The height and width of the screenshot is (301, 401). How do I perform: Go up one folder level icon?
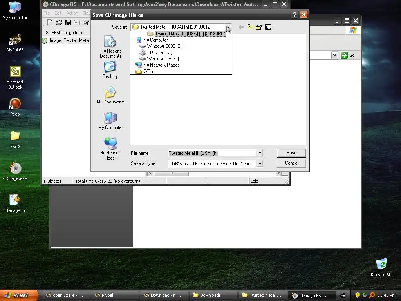click(250, 27)
